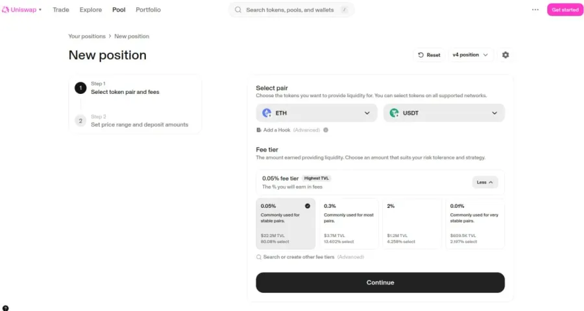Open the Portfolio page
Viewport: 584px width, 311px height.
[148, 10]
